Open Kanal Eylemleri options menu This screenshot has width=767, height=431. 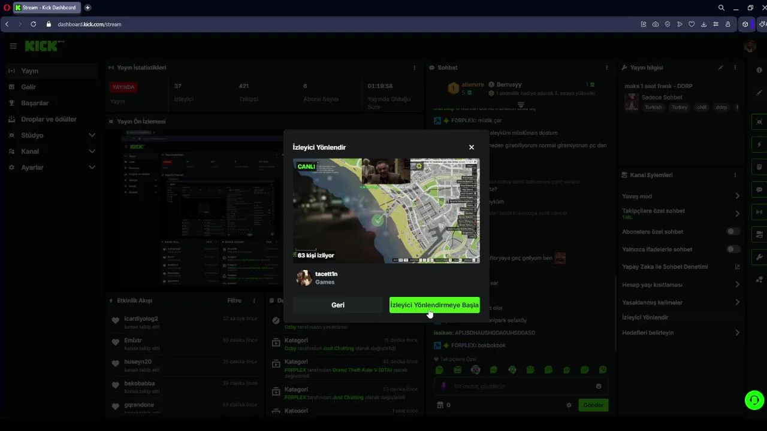735,175
